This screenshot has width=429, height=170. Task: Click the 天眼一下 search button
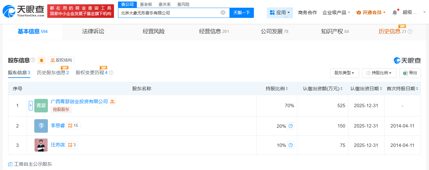[x=242, y=13]
